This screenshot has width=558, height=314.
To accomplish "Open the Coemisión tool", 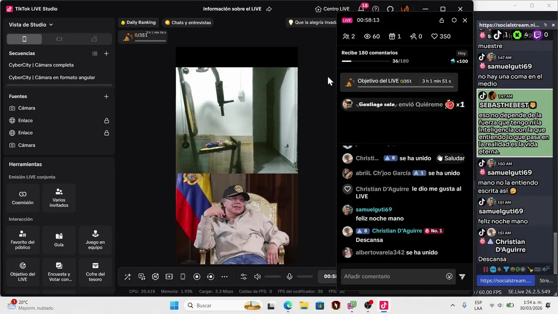I will (x=23, y=198).
